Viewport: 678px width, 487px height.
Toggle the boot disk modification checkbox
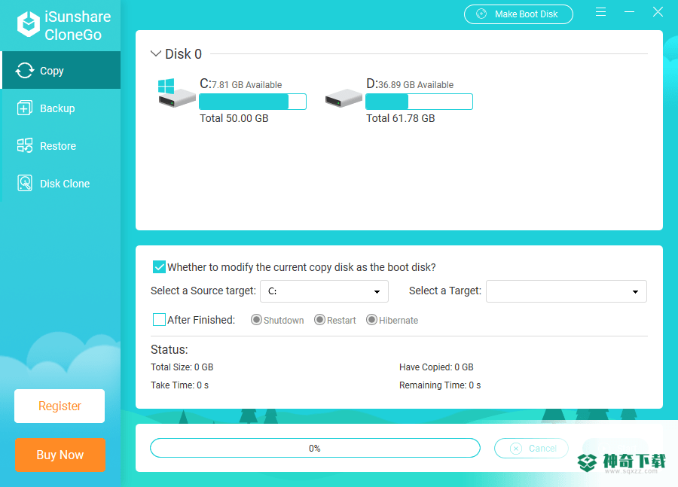[159, 267]
